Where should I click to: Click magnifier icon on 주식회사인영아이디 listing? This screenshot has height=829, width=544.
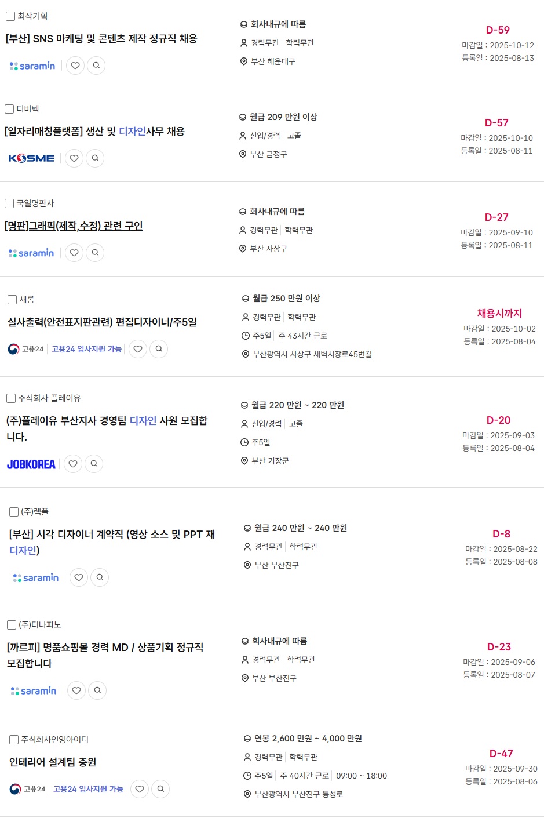(160, 789)
